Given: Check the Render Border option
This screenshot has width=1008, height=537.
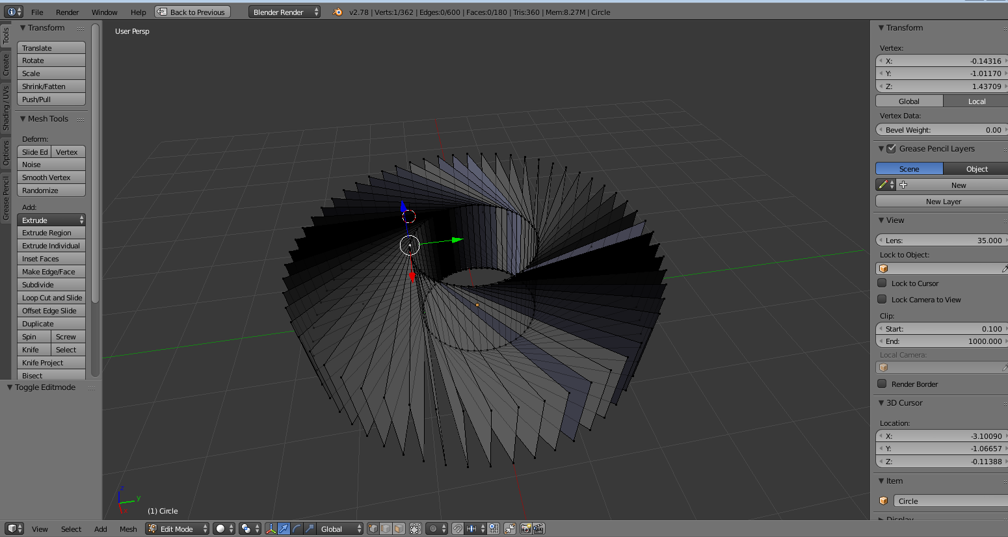Looking at the screenshot, I should (882, 384).
